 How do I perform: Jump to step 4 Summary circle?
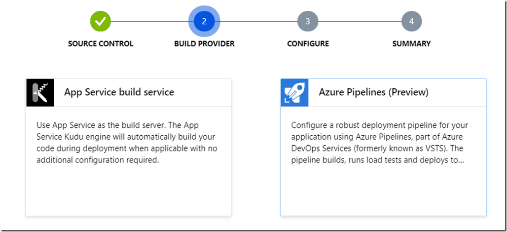click(x=411, y=21)
